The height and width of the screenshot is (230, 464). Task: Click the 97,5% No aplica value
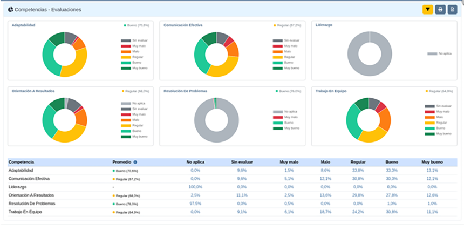click(x=195, y=204)
